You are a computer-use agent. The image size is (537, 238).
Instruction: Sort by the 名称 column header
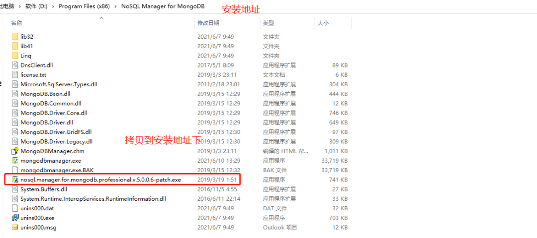click(x=16, y=23)
